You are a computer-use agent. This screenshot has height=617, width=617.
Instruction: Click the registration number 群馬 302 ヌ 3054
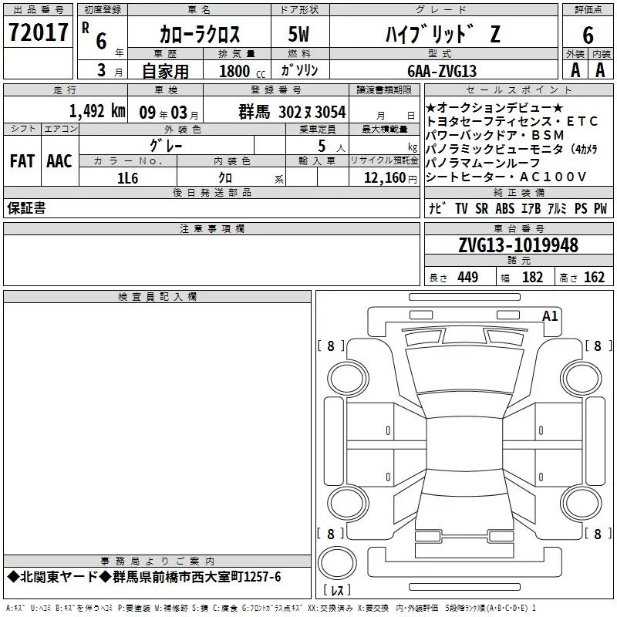coord(292,112)
